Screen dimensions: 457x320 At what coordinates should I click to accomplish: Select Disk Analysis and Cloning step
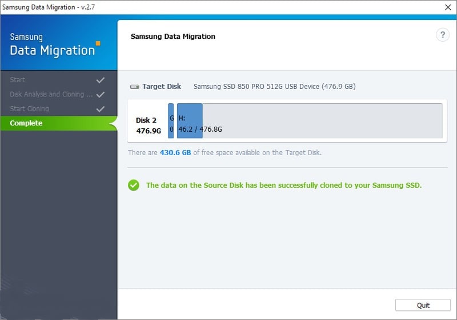pyautogui.click(x=51, y=94)
